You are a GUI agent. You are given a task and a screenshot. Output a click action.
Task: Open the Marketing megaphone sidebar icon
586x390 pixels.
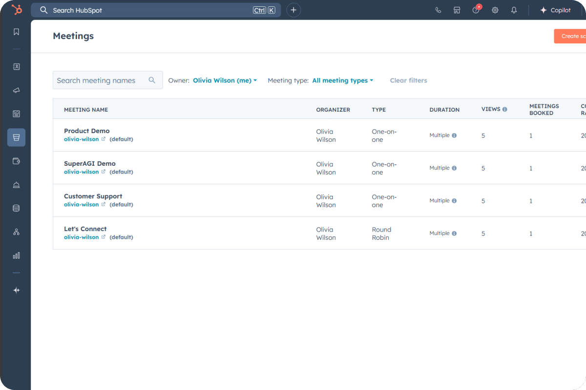16,91
